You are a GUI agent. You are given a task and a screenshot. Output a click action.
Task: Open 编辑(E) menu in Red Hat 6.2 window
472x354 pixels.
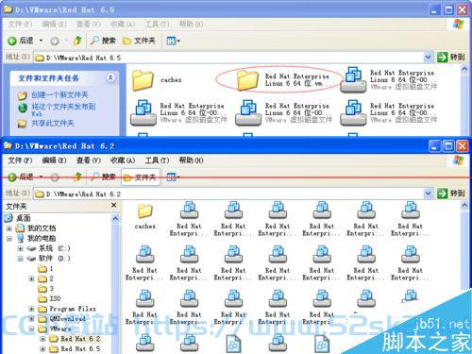coord(54,160)
